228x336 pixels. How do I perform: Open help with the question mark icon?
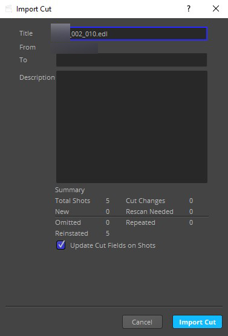[x=188, y=9]
